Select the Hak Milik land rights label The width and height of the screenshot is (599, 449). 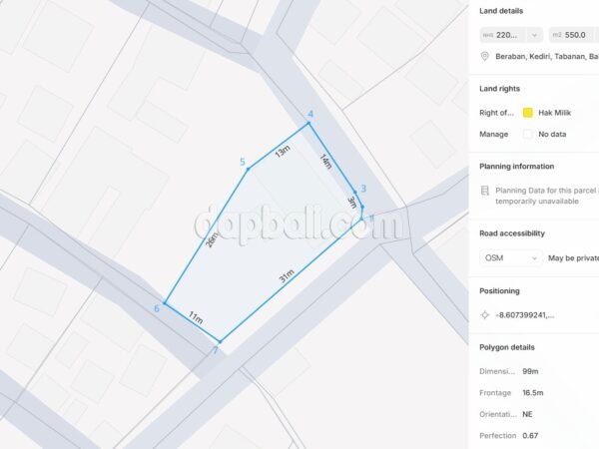coord(554,113)
